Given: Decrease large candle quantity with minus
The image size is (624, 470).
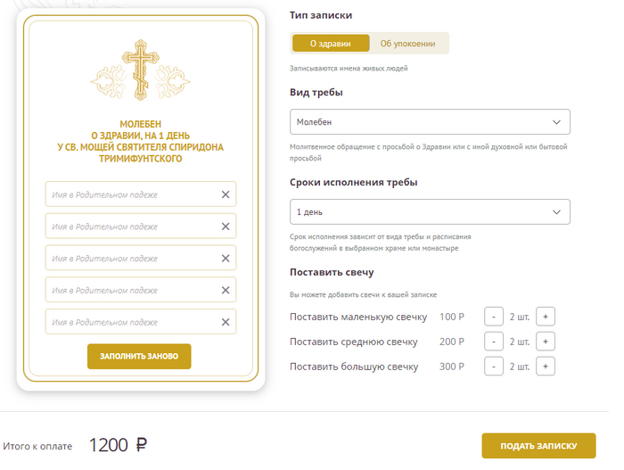Looking at the screenshot, I should click(x=494, y=367).
